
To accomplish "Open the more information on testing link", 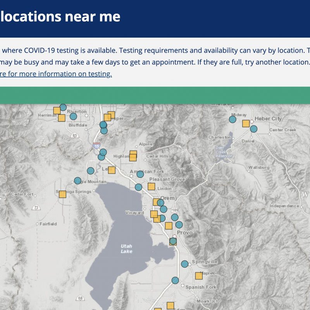I will [56, 74].
